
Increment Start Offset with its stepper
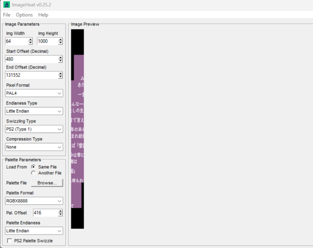[x=60, y=58]
